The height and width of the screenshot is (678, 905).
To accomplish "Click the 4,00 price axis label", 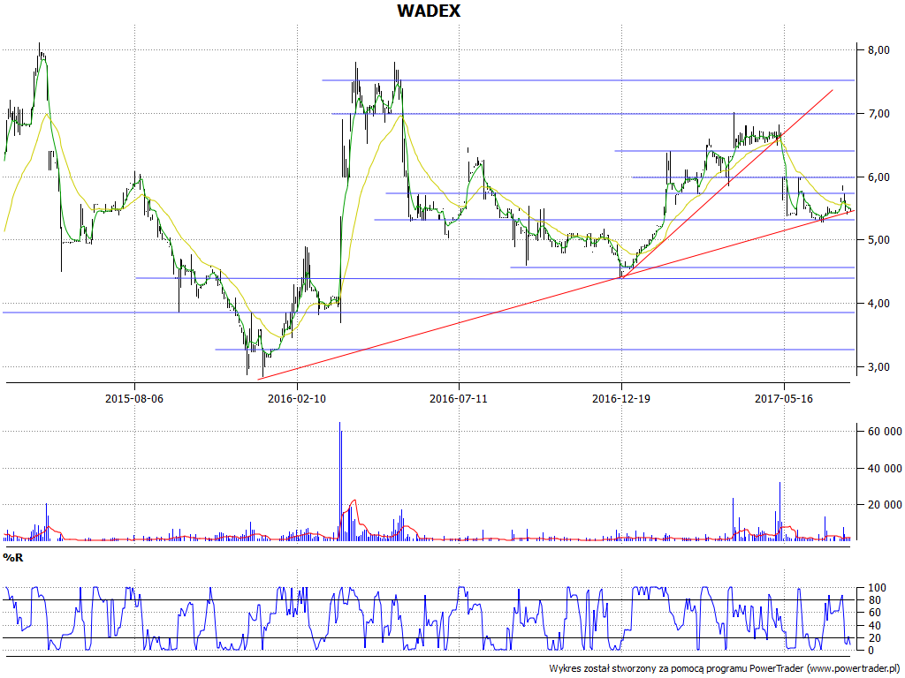I will pyautogui.click(x=878, y=304).
